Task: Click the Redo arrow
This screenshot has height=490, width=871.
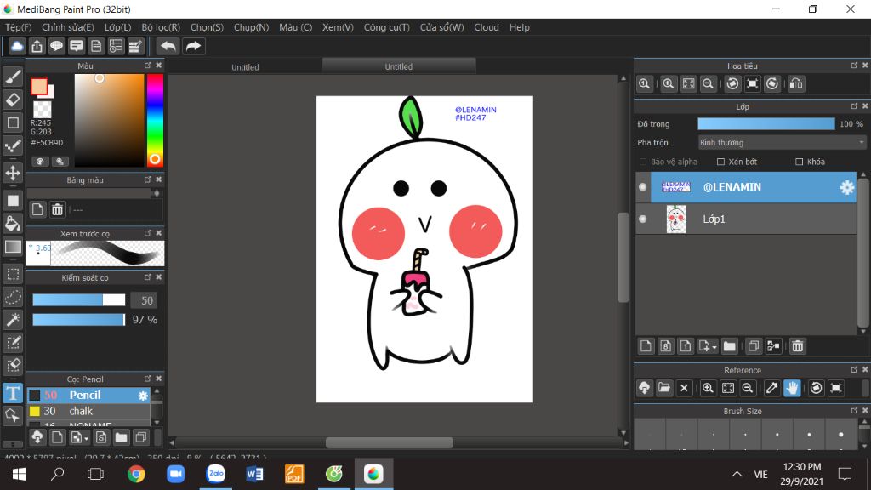Action: (193, 46)
